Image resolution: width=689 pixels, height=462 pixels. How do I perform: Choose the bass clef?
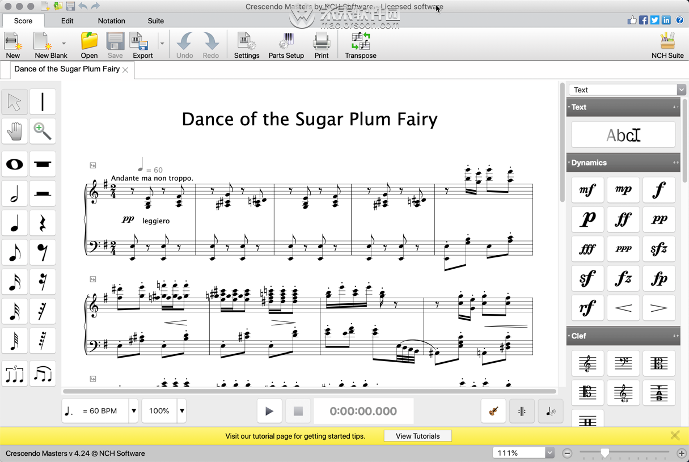tap(623, 363)
